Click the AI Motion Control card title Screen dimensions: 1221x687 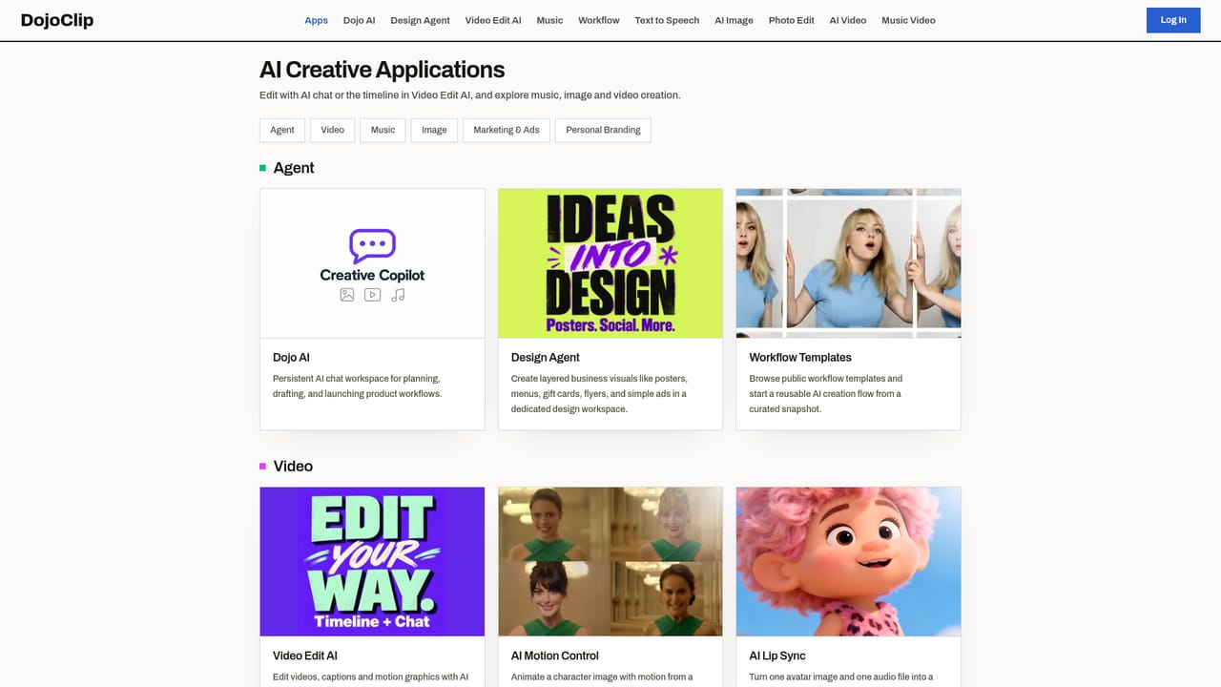point(555,656)
